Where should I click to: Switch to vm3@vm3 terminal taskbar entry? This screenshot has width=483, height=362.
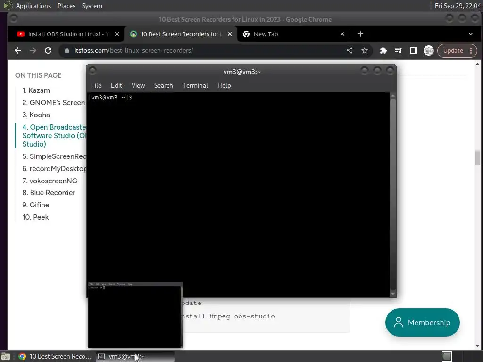135,356
